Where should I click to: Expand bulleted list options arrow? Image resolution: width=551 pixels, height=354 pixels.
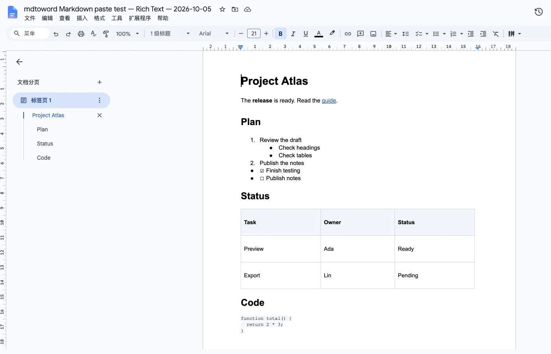tap(444, 34)
